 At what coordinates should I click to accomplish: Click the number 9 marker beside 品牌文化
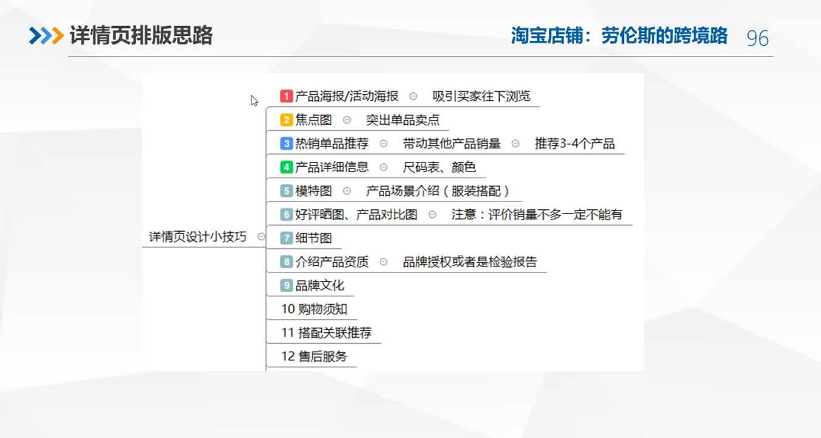coord(287,285)
